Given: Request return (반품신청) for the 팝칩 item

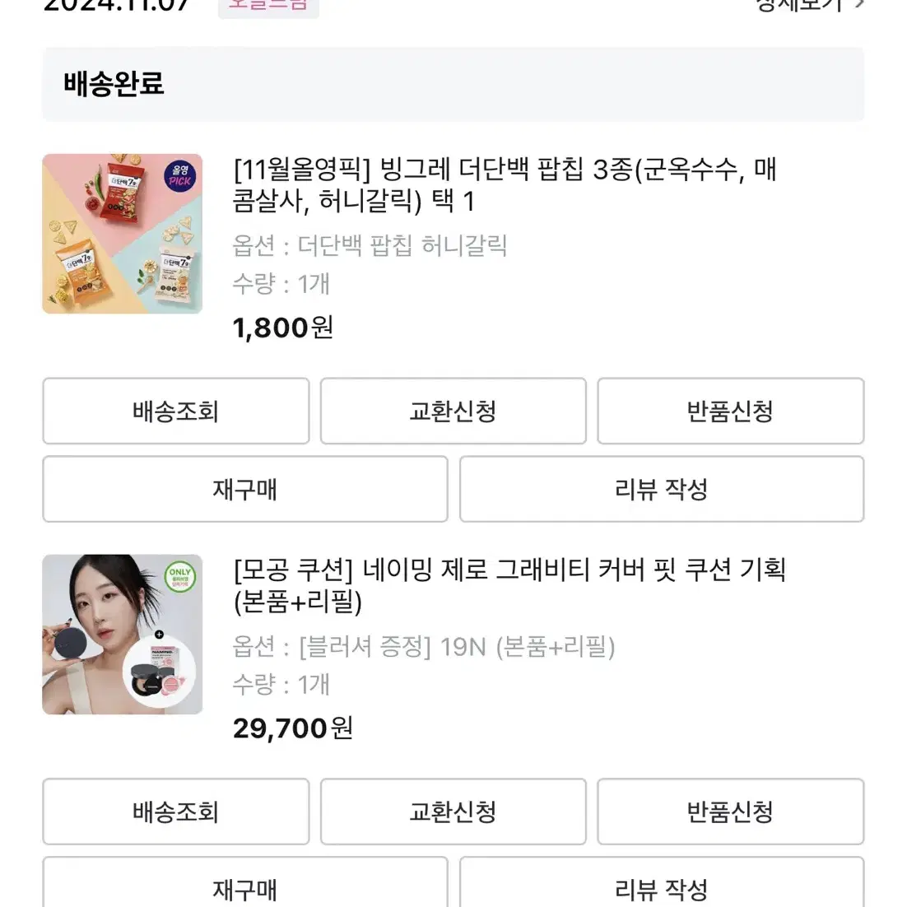Looking at the screenshot, I should [x=731, y=412].
